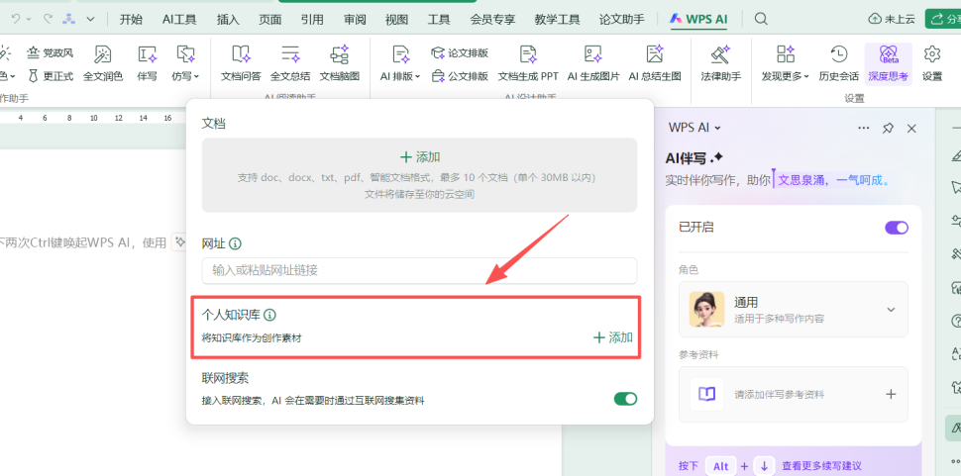Open the AI 总结生图 tool
Screen dimensions: 961x476
(x=655, y=63)
